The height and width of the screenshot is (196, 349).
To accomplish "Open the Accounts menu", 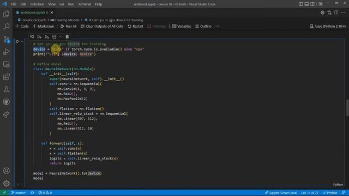I will tap(6, 170).
